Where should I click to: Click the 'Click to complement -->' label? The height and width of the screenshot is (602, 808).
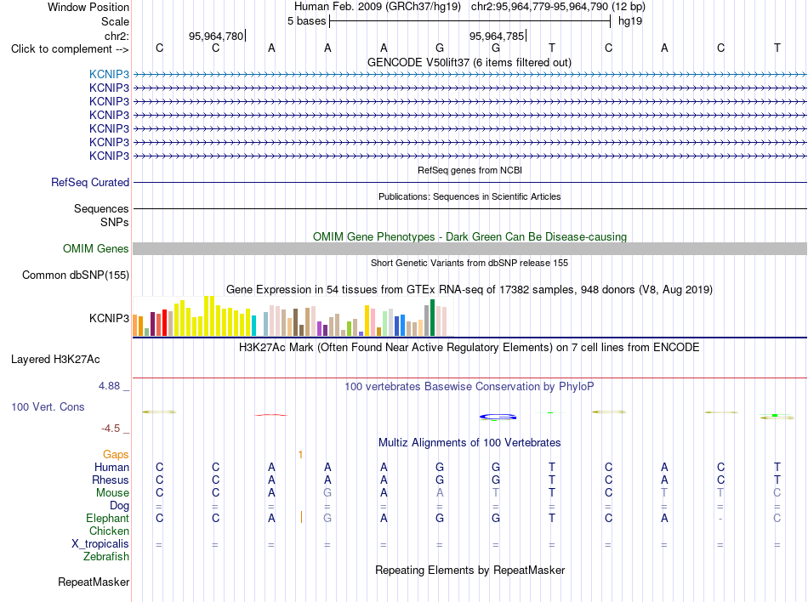tap(70, 49)
